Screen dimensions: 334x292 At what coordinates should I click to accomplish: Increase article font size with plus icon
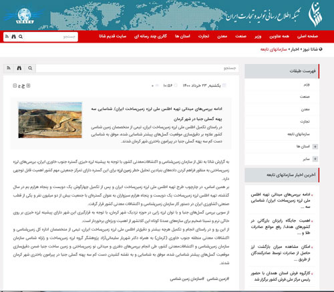(x=28, y=85)
